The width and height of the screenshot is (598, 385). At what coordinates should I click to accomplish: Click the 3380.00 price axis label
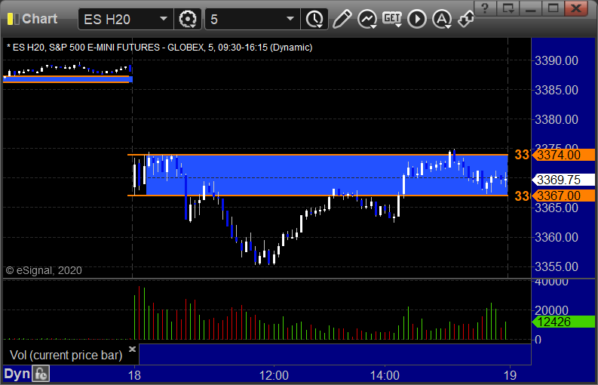click(557, 119)
